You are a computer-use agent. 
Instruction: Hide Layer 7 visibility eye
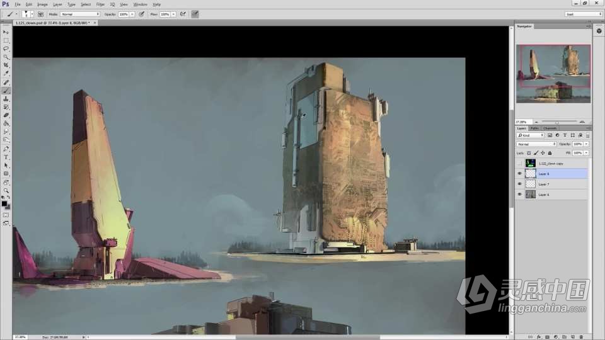[519, 184]
